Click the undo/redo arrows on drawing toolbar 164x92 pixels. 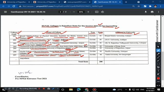coord(158,85)
